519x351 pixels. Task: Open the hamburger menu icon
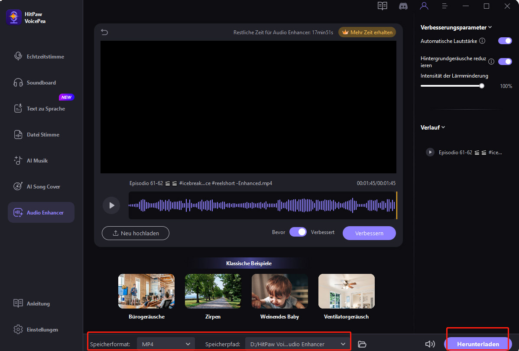[445, 6]
